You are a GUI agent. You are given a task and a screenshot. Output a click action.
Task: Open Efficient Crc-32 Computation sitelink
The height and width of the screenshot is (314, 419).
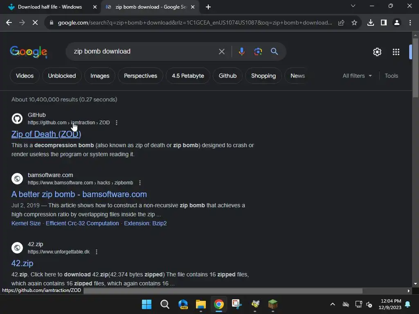(x=82, y=223)
